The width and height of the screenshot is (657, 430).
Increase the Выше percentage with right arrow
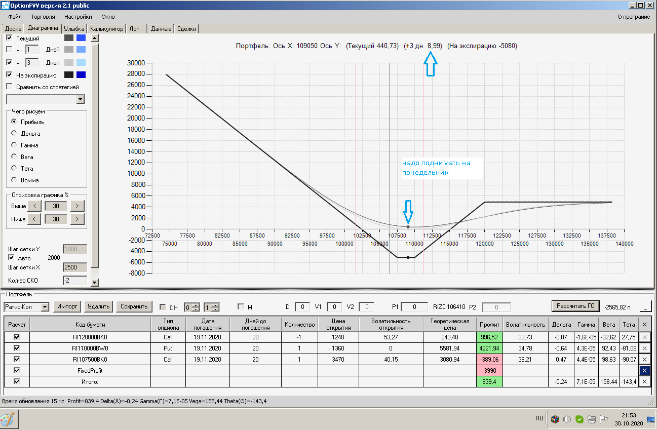point(77,206)
